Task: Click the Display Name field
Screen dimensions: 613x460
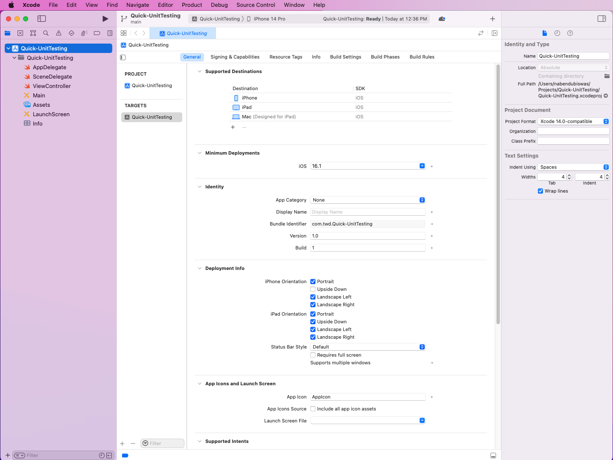Action: tap(368, 212)
